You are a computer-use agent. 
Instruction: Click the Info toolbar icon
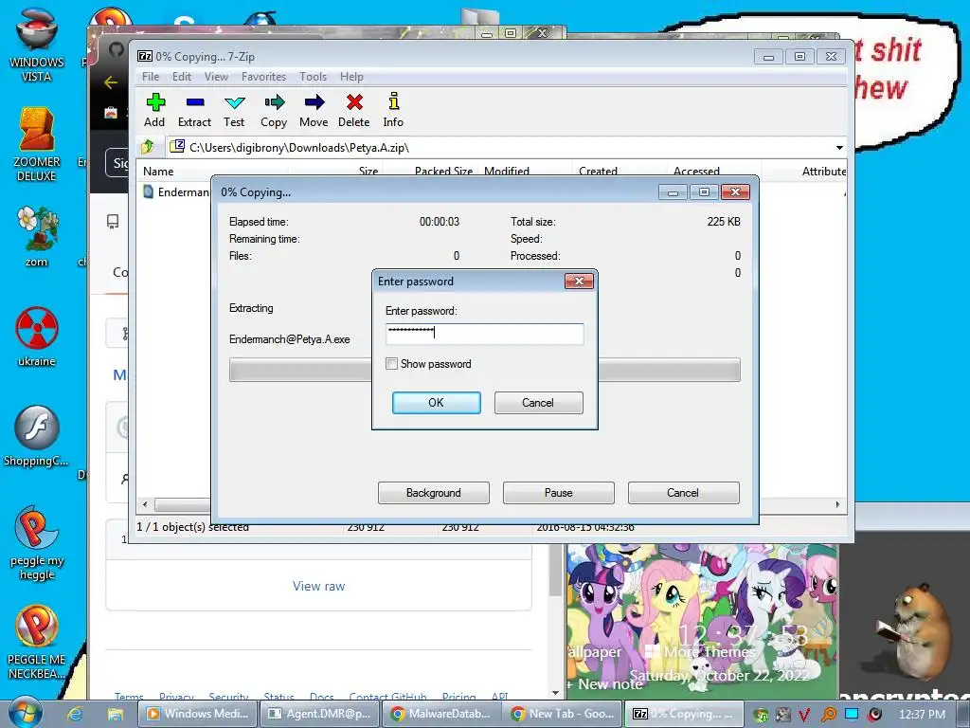pyautogui.click(x=393, y=110)
